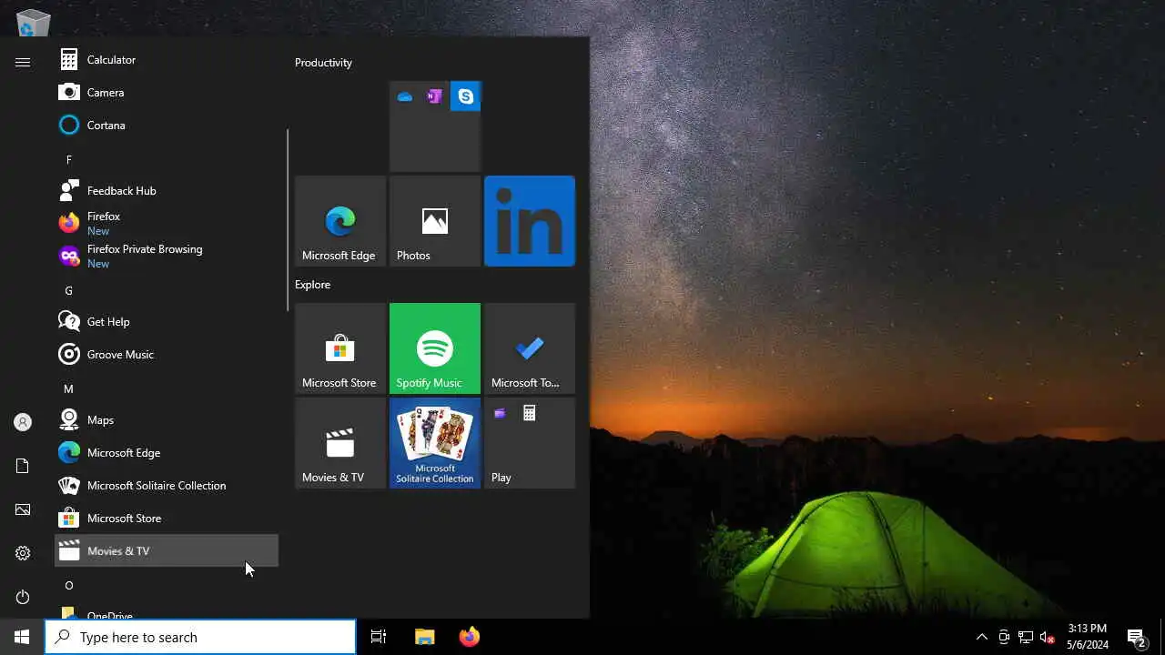
Task: Open the Microsoft To Do tile
Action: click(x=530, y=348)
